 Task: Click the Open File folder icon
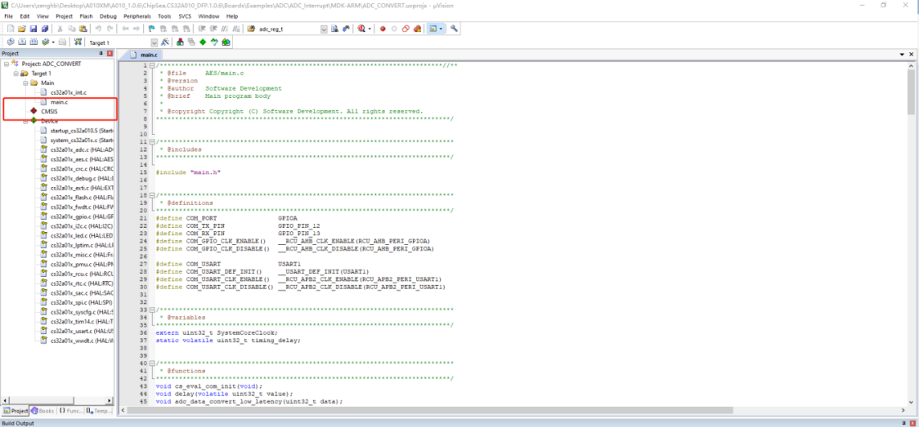[22, 29]
